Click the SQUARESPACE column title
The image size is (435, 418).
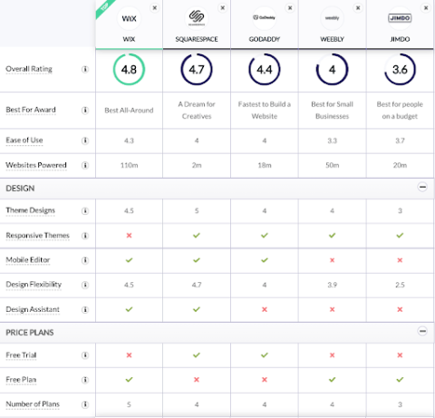(x=197, y=39)
